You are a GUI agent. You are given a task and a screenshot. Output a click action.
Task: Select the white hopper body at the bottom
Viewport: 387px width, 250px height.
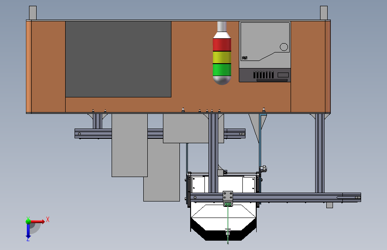(223, 211)
